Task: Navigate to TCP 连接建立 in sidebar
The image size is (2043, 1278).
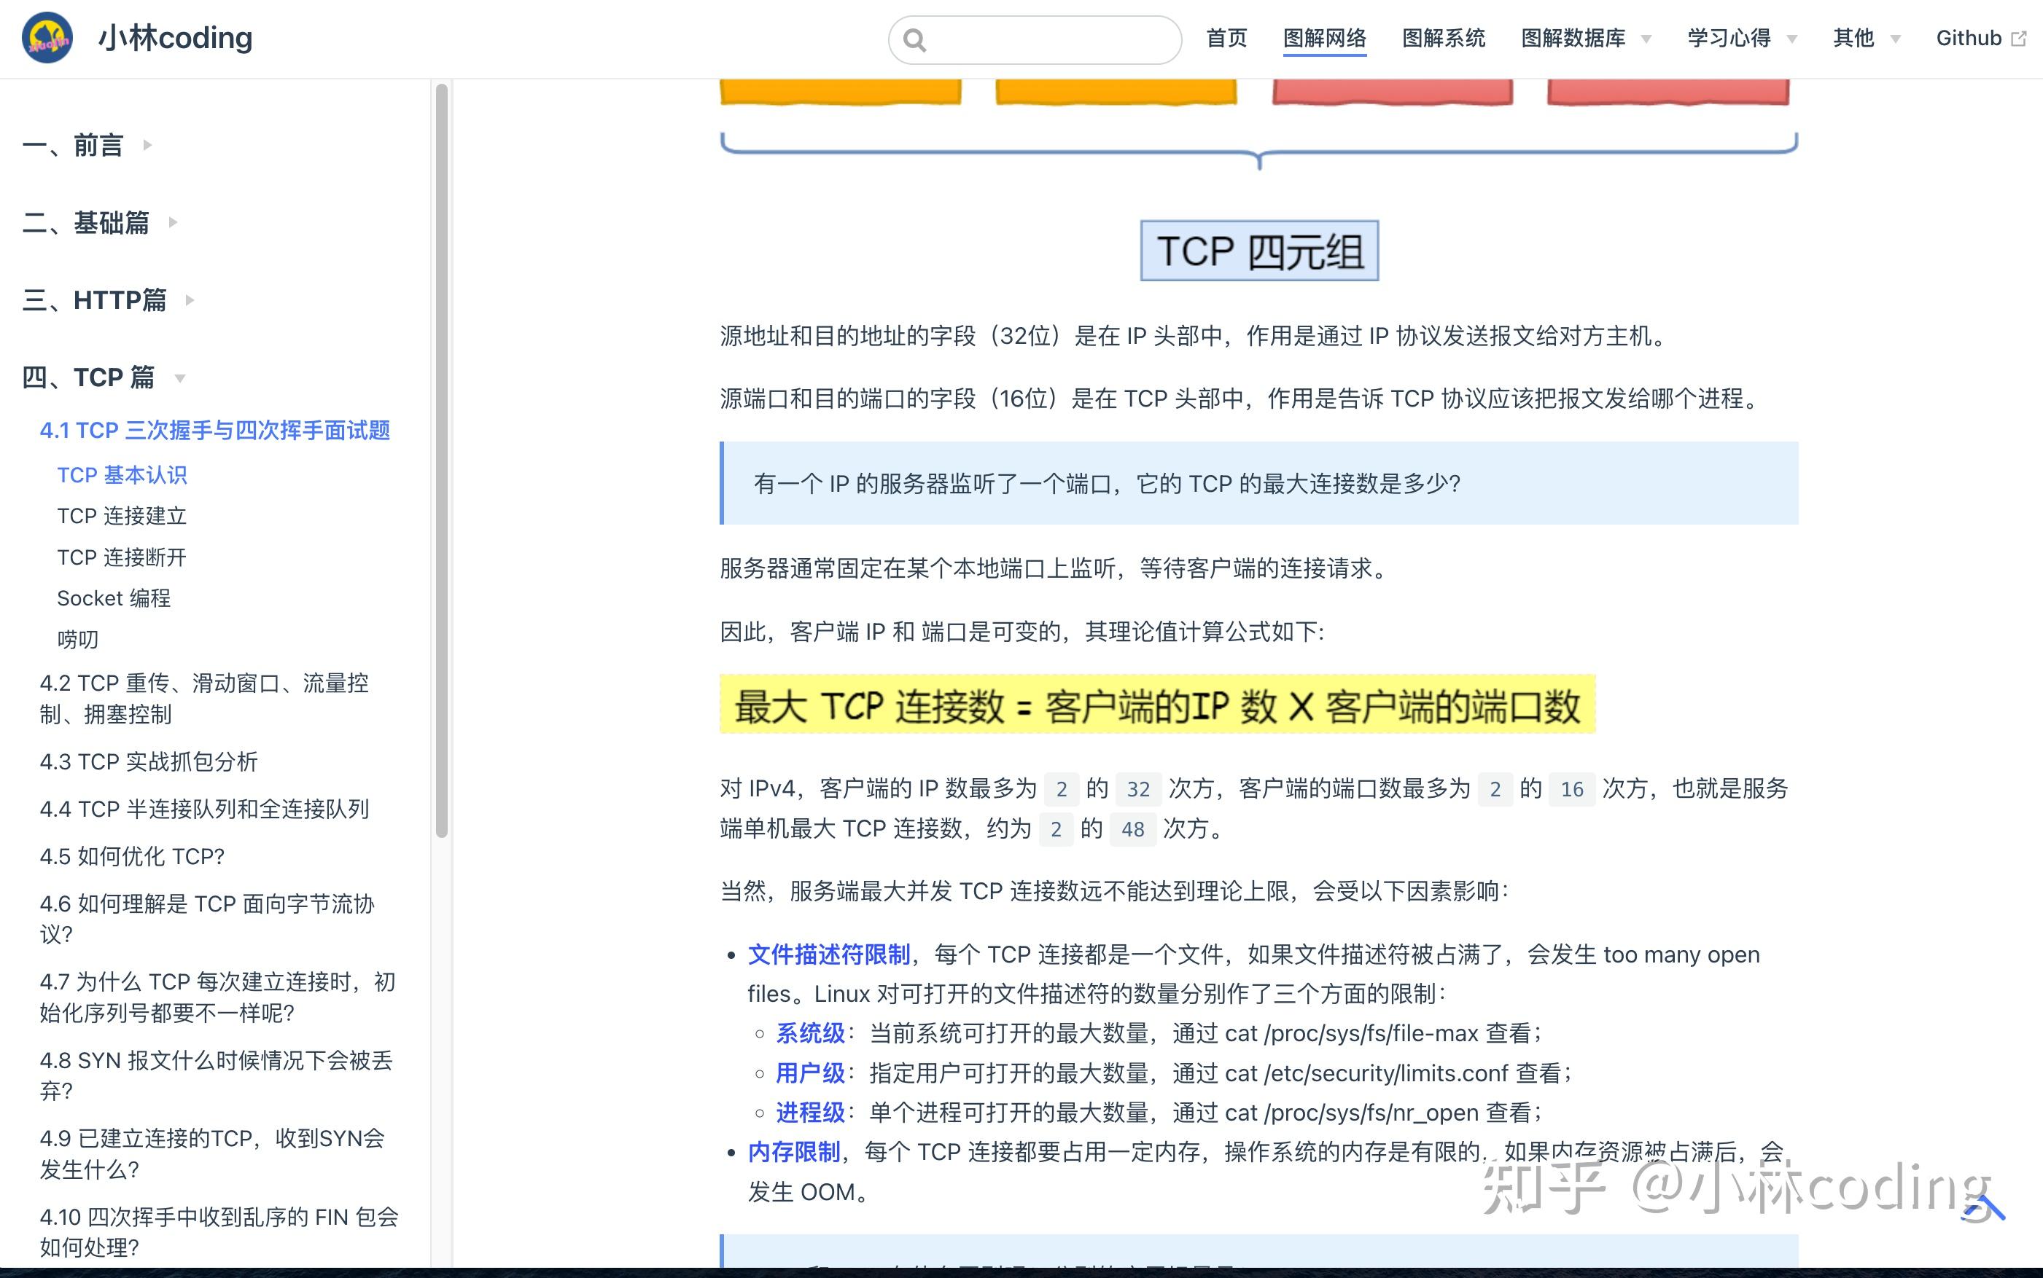Action: [x=122, y=516]
